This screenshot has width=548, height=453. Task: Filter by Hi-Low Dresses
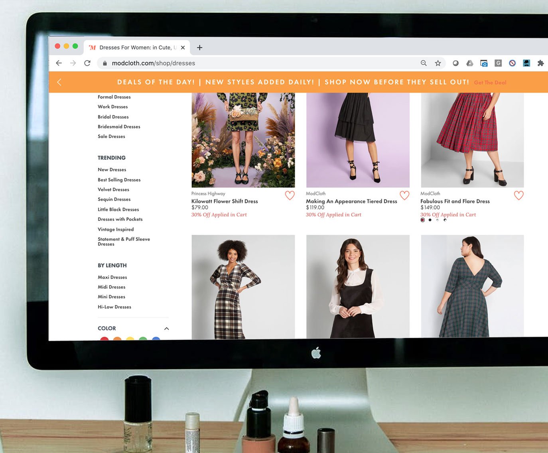(x=114, y=307)
